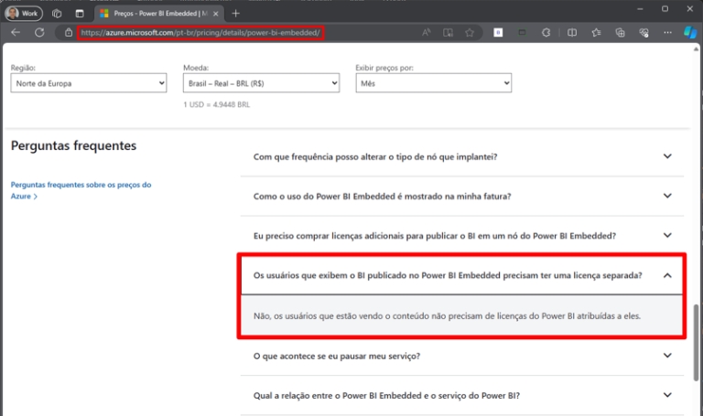
Task: Toggle Split screen view in toolbar
Action: click(x=572, y=32)
